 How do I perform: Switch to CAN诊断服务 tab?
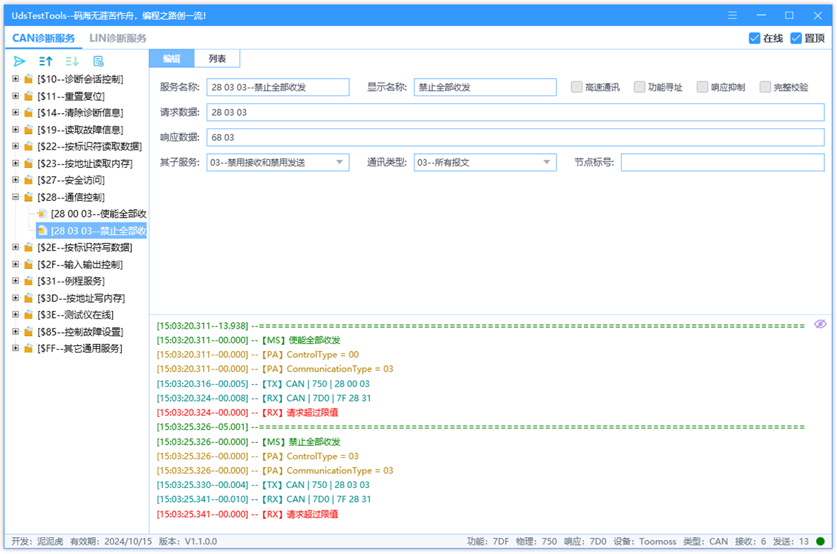[44, 39]
